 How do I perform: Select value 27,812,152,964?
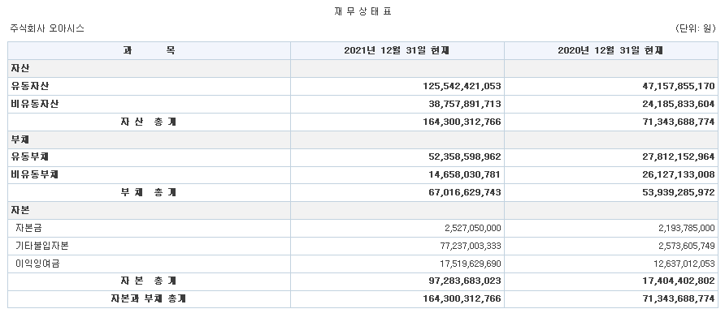pos(679,157)
